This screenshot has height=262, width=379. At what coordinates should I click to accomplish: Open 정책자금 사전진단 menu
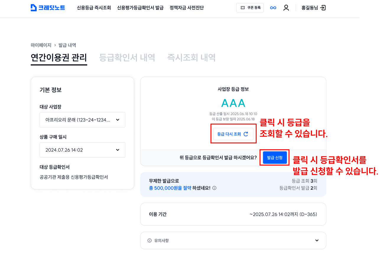(187, 8)
